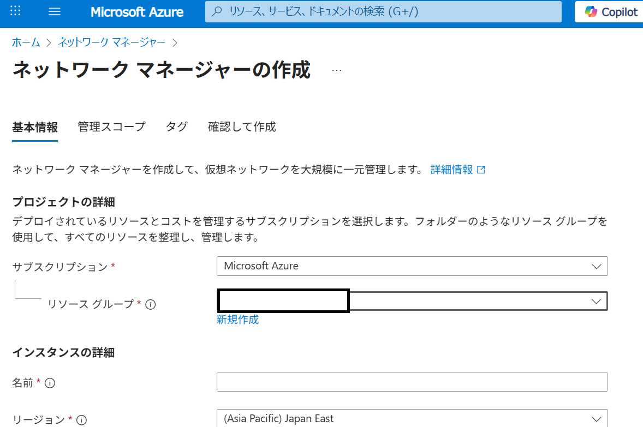Click the search magnifier icon
Viewport: 643px width, 427px height.
[x=217, y=11]
